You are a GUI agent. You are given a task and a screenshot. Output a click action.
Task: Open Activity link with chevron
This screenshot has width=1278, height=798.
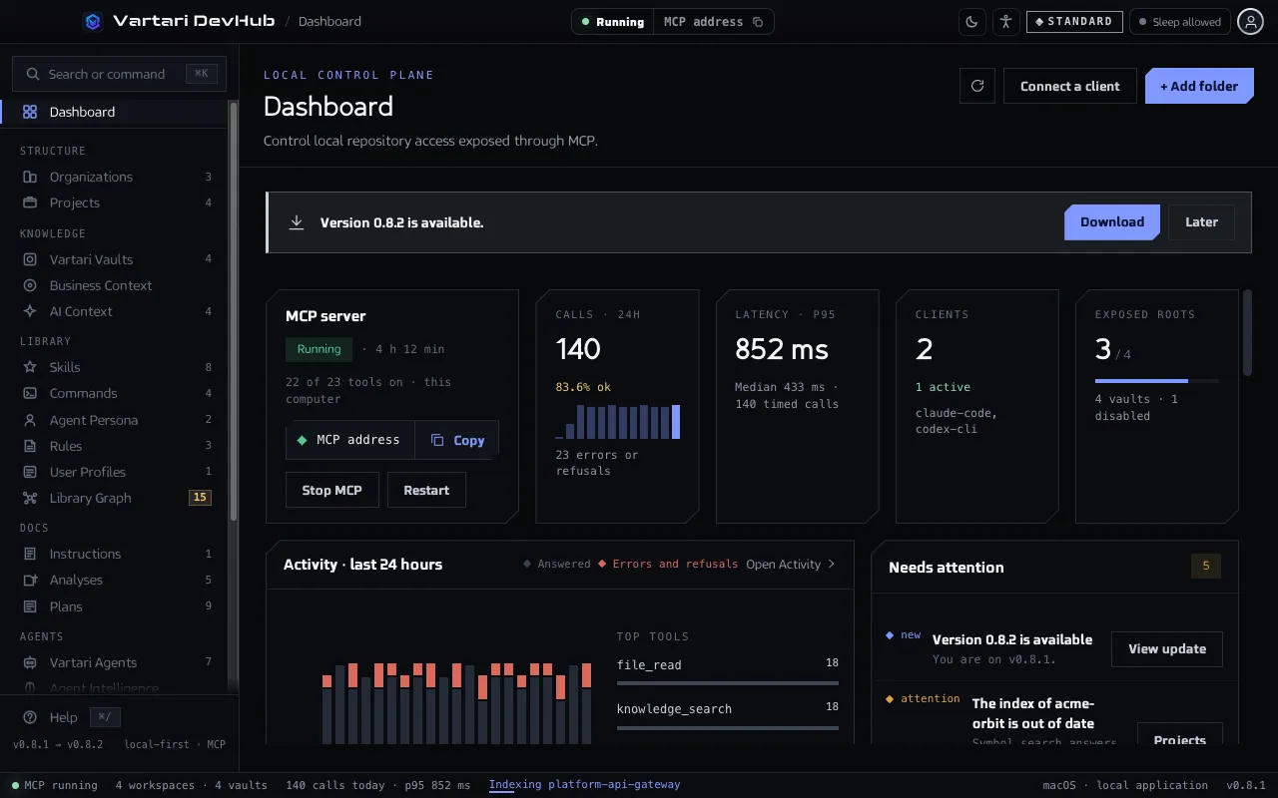791,564
